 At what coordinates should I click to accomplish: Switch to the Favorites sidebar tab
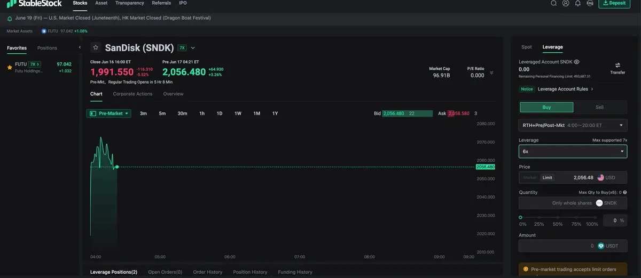[17, 48]
